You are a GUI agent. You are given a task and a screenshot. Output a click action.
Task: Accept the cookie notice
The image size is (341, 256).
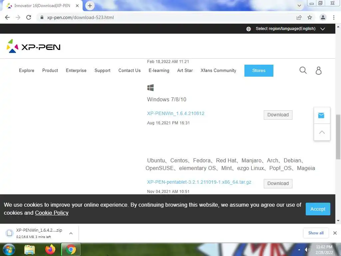tap(318, 209)
